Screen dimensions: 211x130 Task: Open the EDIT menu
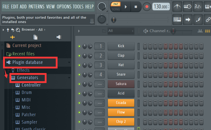(15, 6)
